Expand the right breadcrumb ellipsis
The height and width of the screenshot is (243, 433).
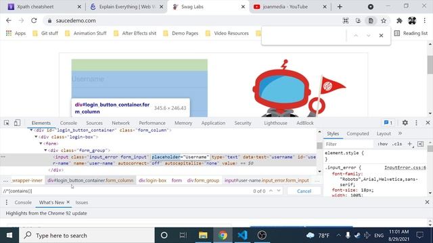317,180
